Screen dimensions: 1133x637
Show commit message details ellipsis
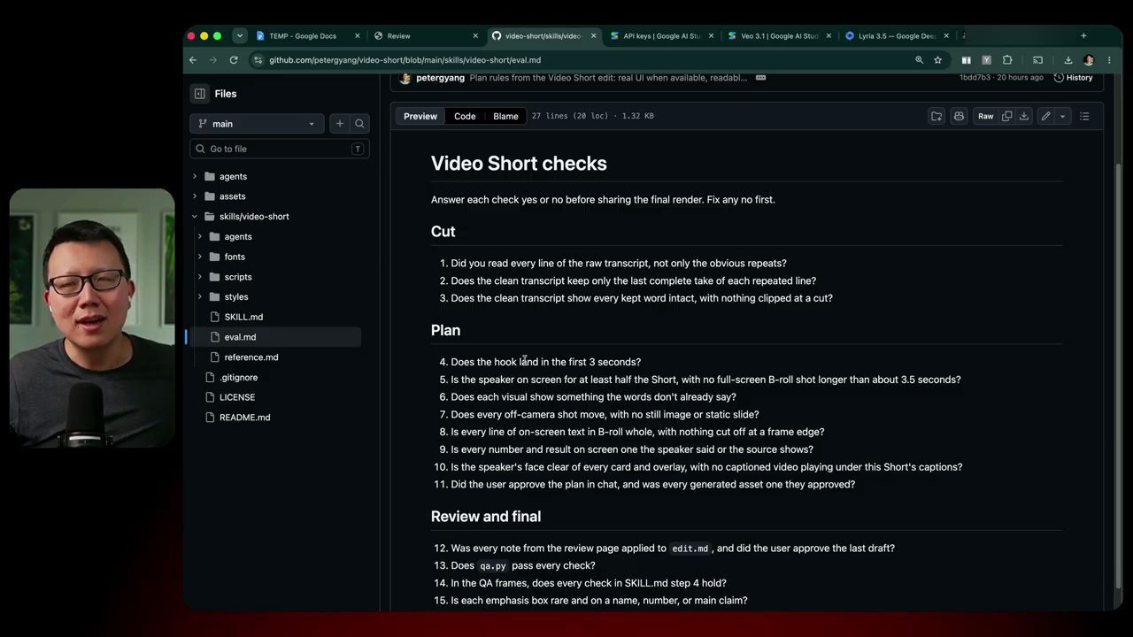(760, 78)
